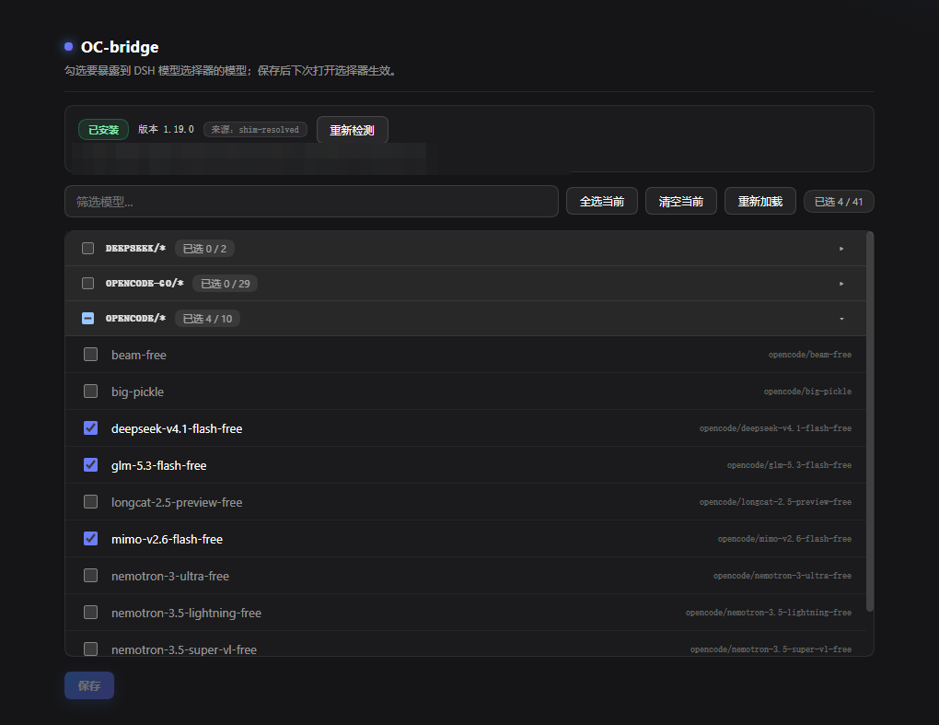Click the glm-5.3-flash-free model name
Image resolution: width=939 pixels, height=725 pixels.
click(x=158, y=465)
